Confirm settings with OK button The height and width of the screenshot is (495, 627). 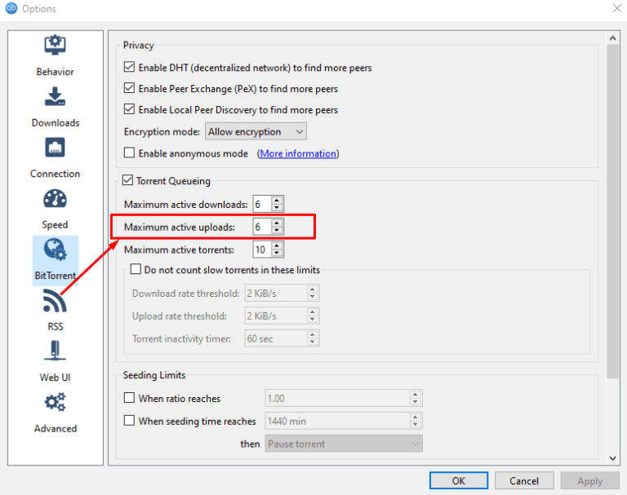[459, 480]
